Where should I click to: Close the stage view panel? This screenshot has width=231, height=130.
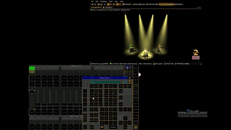click(x=200, y=8)
